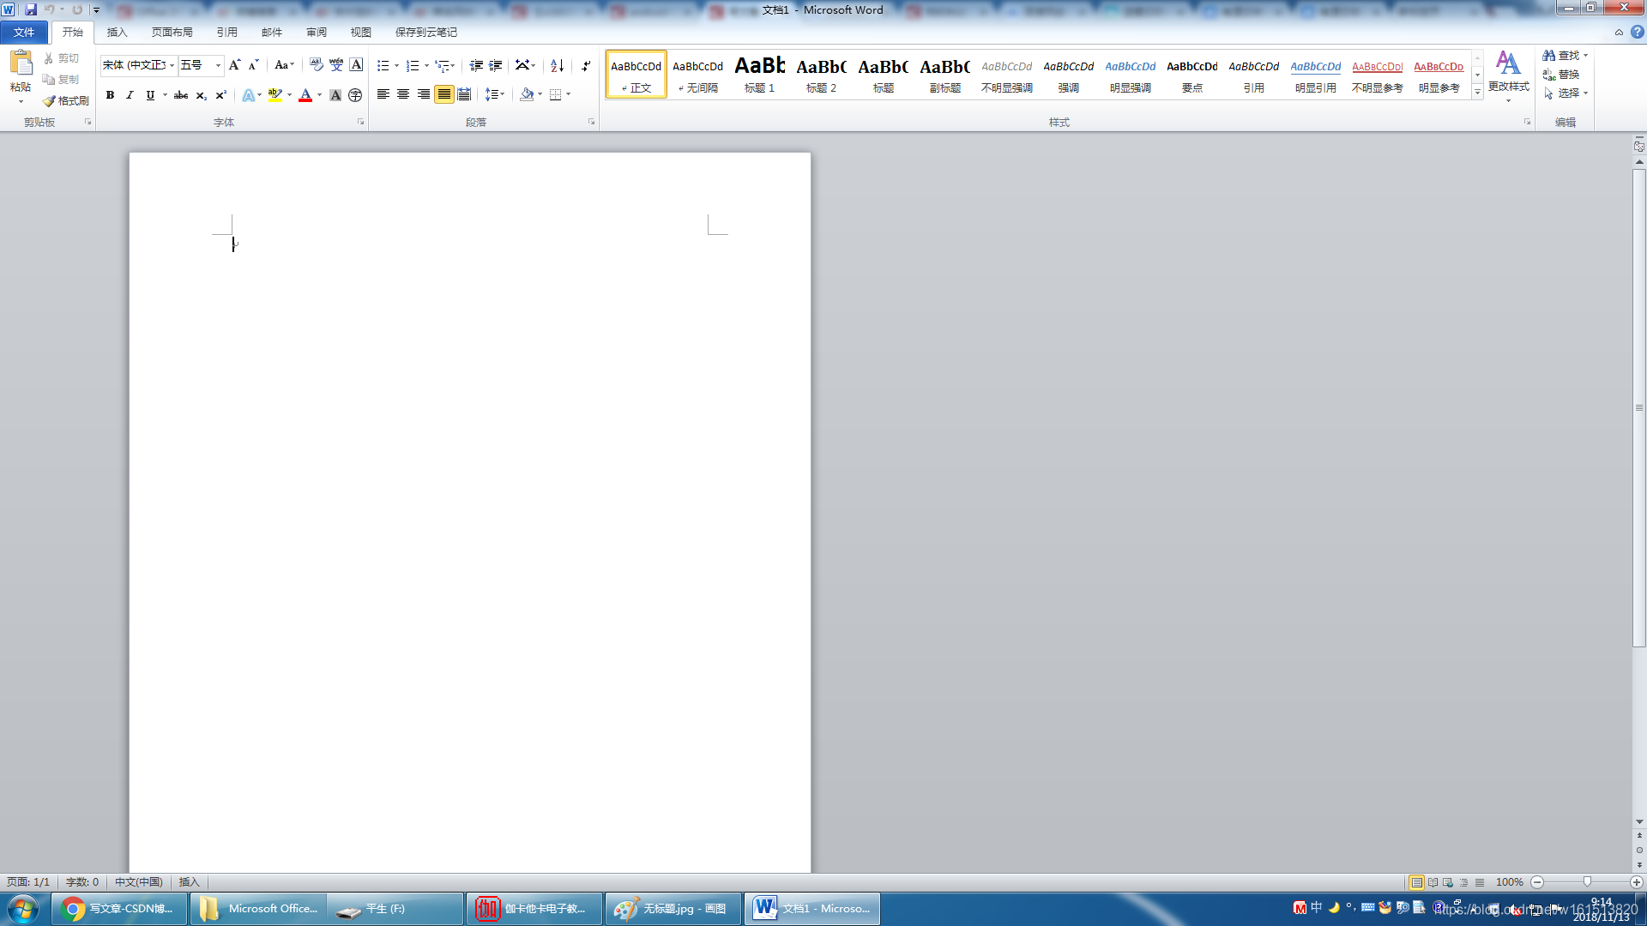Click the Copy (复制) button
The image size is (1647, 926).
pyautogui.click(x=62, y=80)
